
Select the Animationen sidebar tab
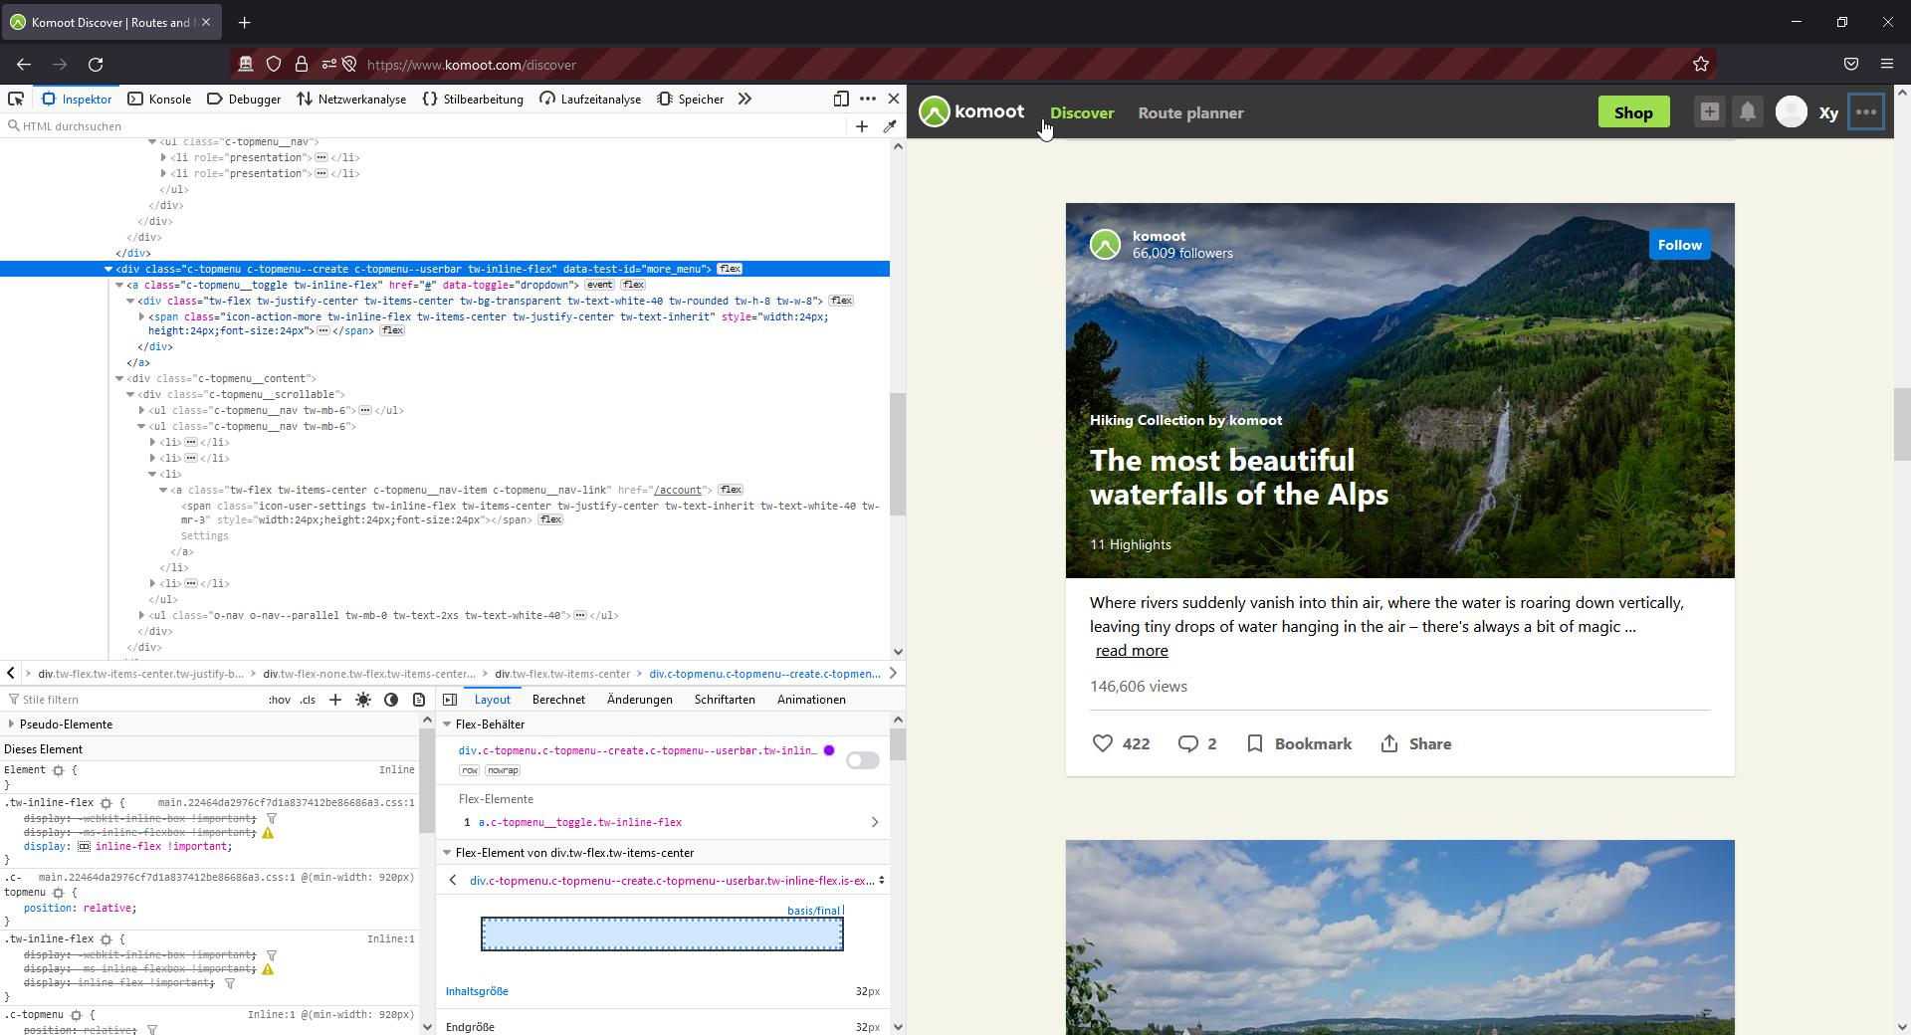[x=811, y=700]
